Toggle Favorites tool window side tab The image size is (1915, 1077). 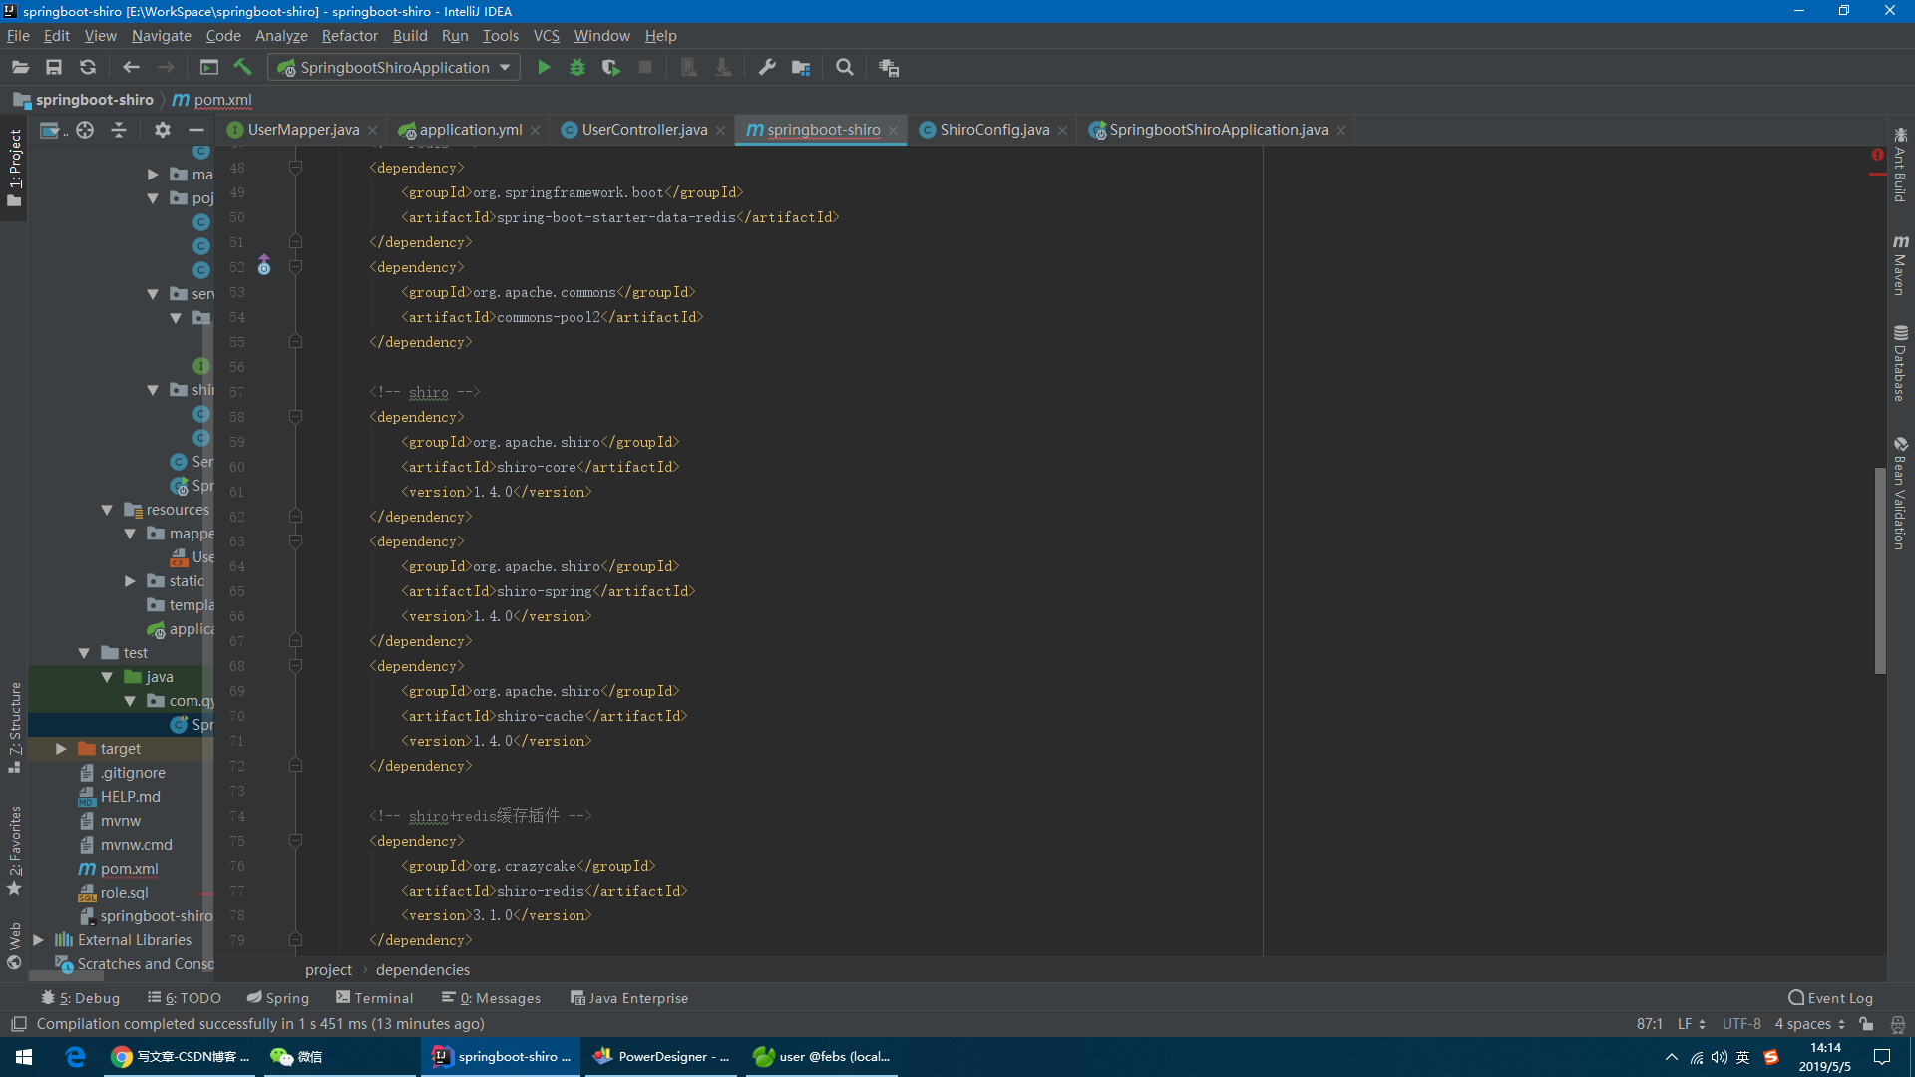point(14,850)
